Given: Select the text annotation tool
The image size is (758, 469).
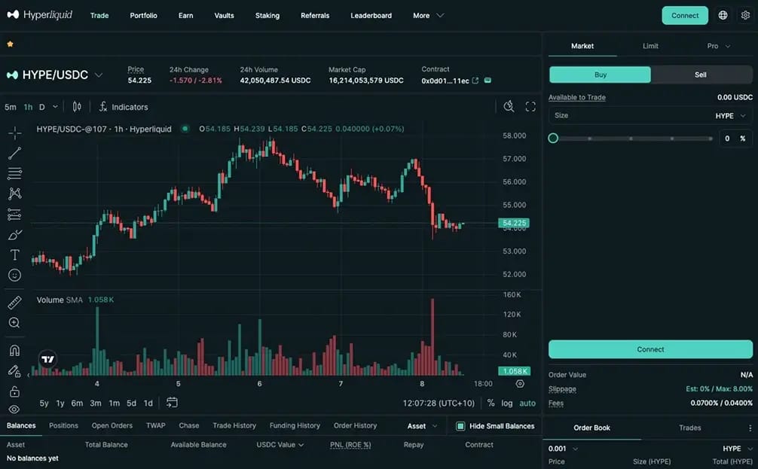Looking at the screenshot, I should (x=14, y=254).
